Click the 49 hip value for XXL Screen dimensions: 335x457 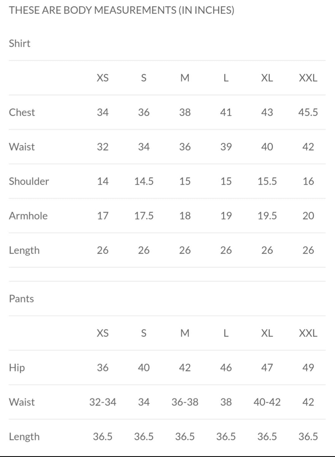pos(308,368)
